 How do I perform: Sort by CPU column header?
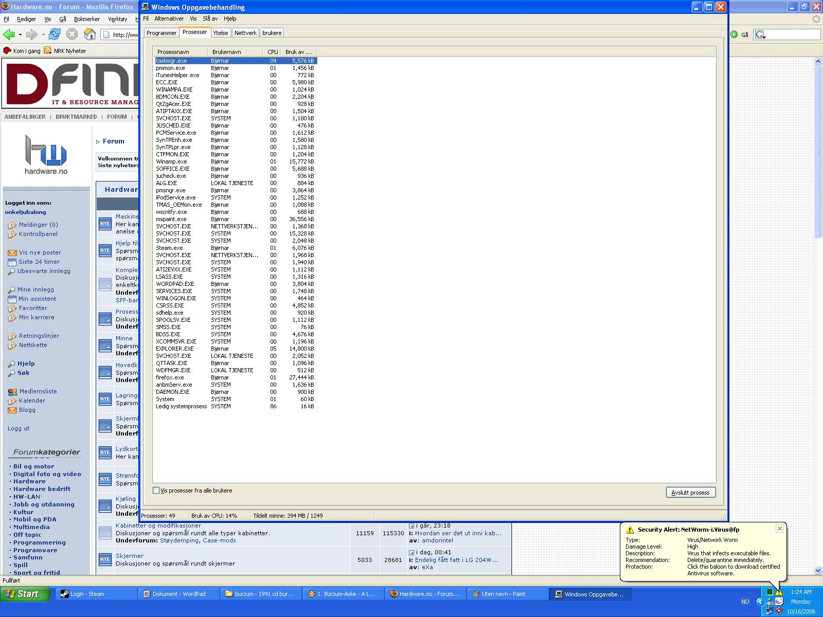click(273, 52)
